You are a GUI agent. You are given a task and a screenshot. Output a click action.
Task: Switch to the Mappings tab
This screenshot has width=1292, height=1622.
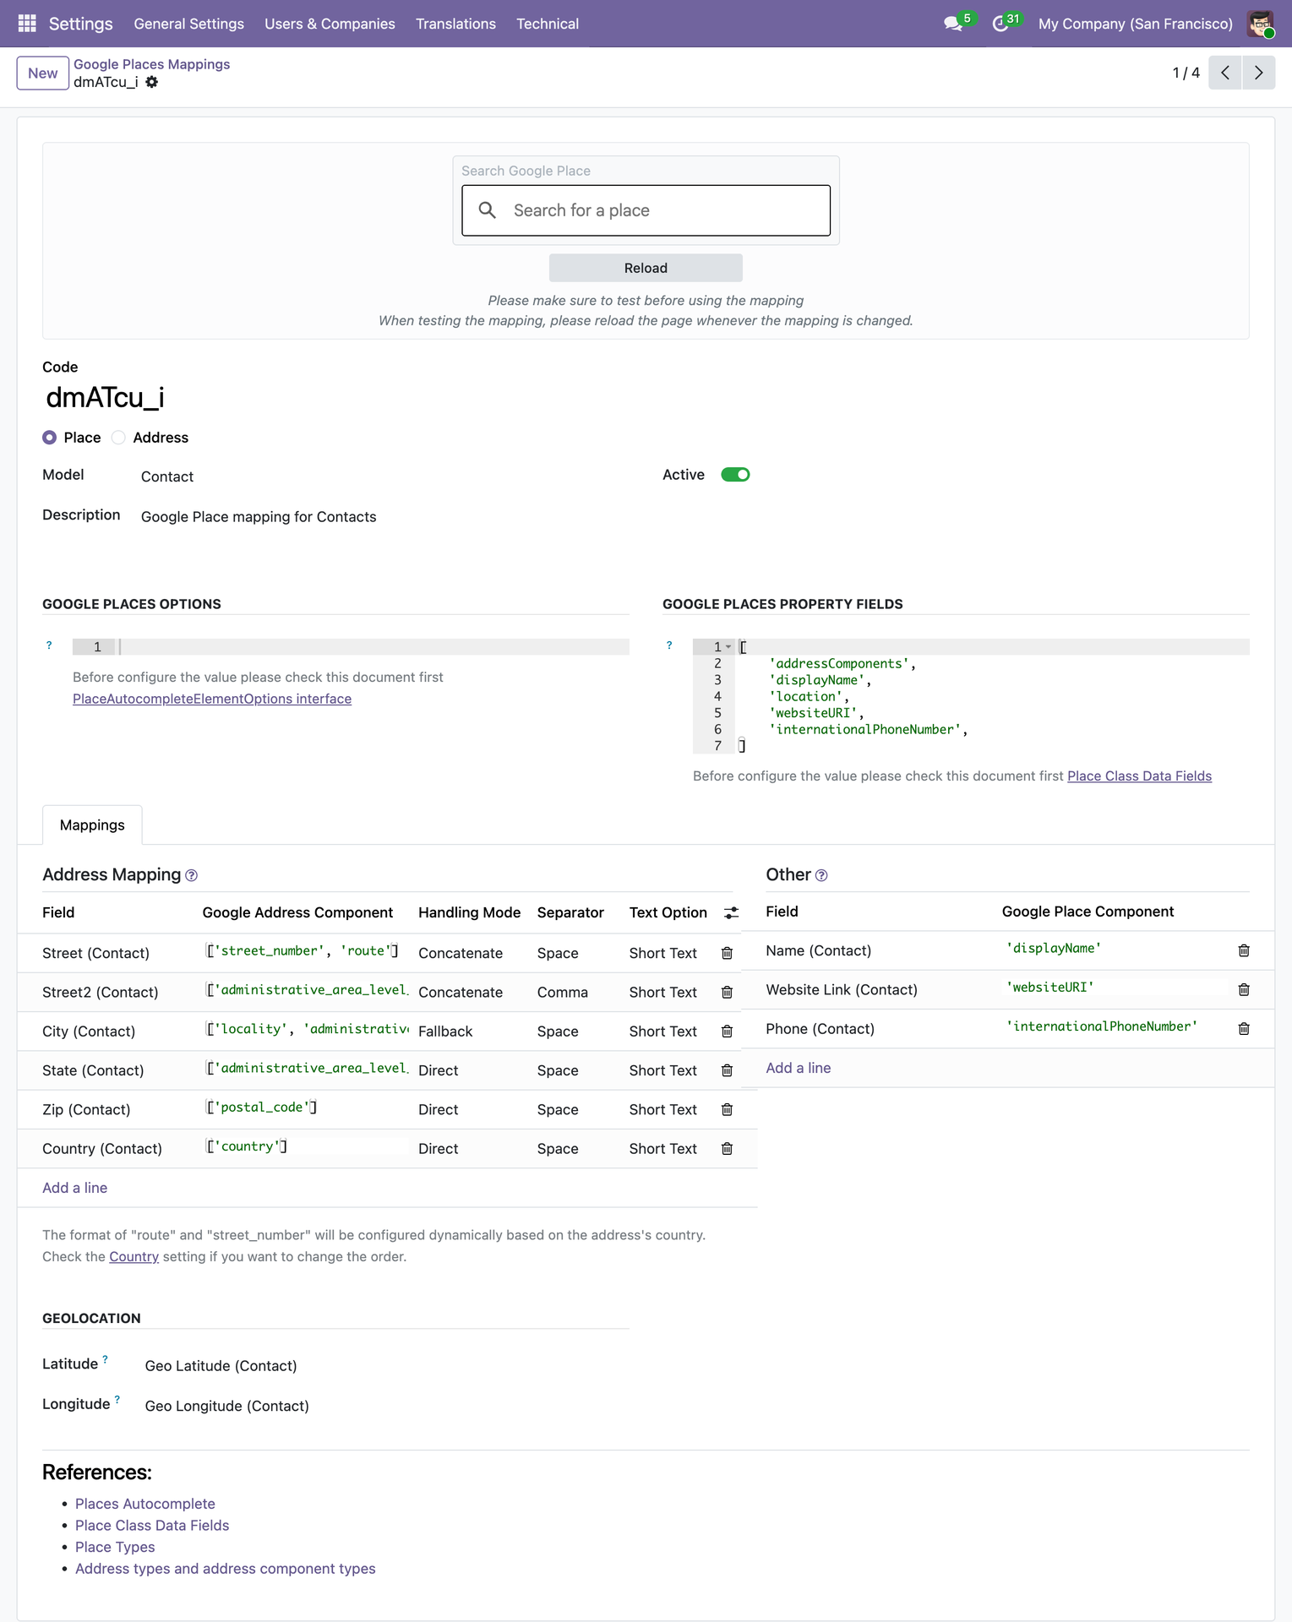pos(92,825)
